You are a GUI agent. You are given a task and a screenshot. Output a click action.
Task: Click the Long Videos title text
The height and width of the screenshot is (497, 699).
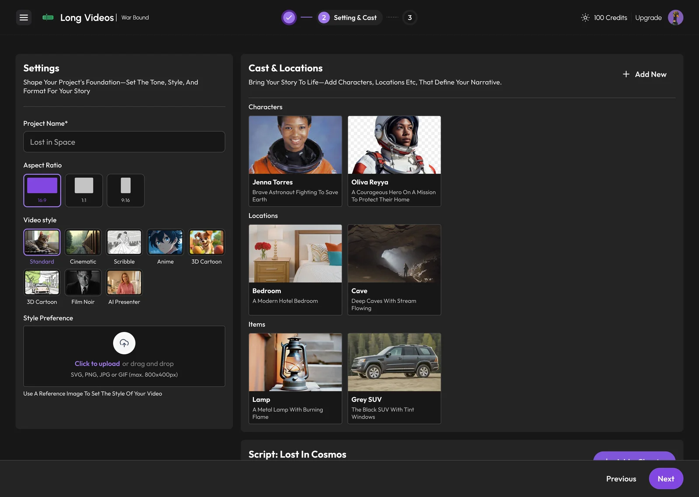pos(87,17)
